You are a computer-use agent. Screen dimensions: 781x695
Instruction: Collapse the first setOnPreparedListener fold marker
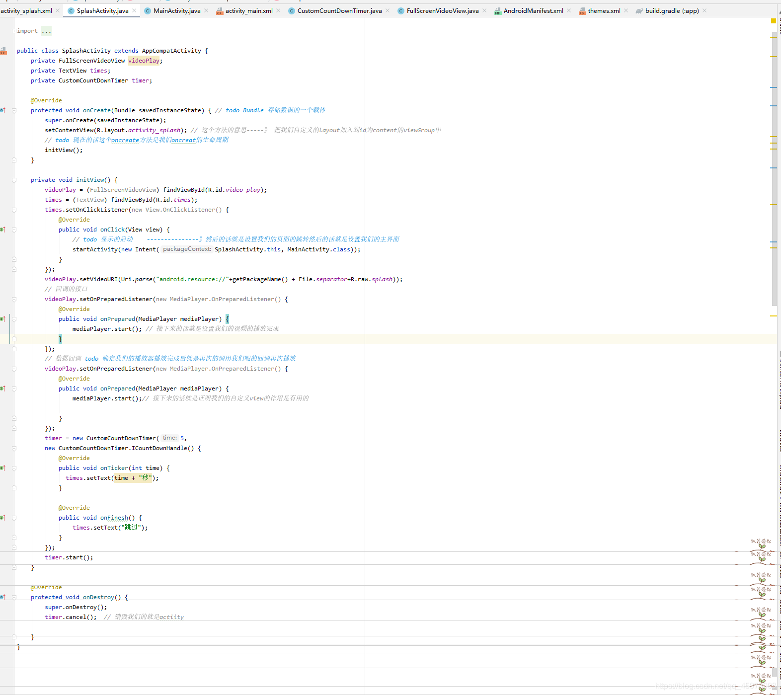(x=14, y=299)
